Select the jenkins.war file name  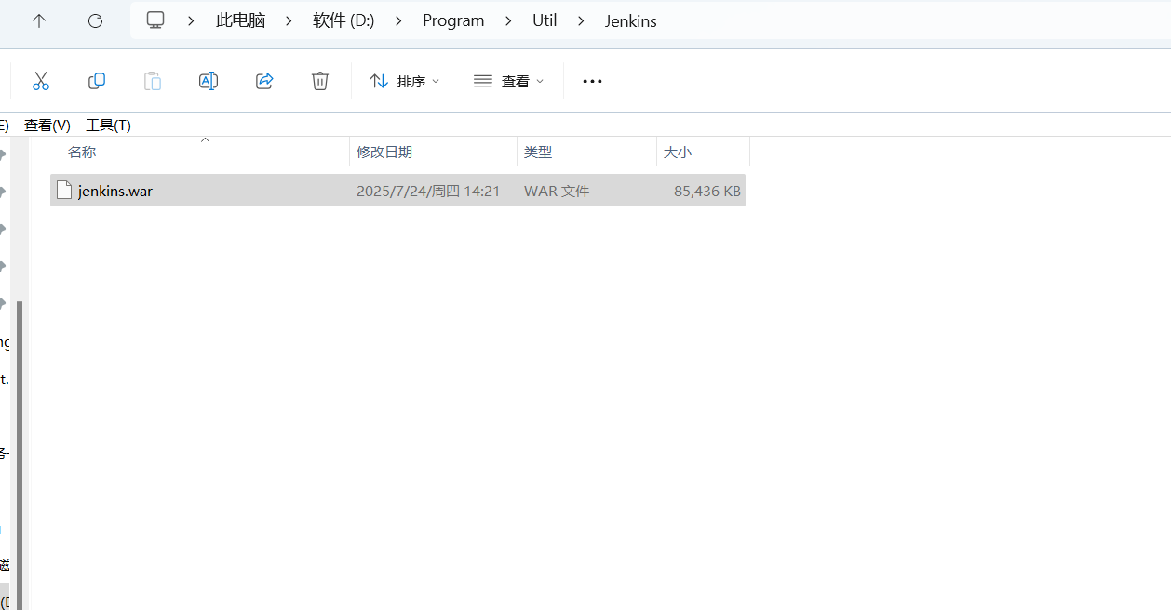tap(115, 191)
